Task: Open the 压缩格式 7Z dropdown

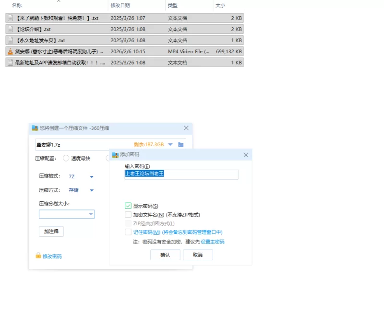Action: point(92,177)
